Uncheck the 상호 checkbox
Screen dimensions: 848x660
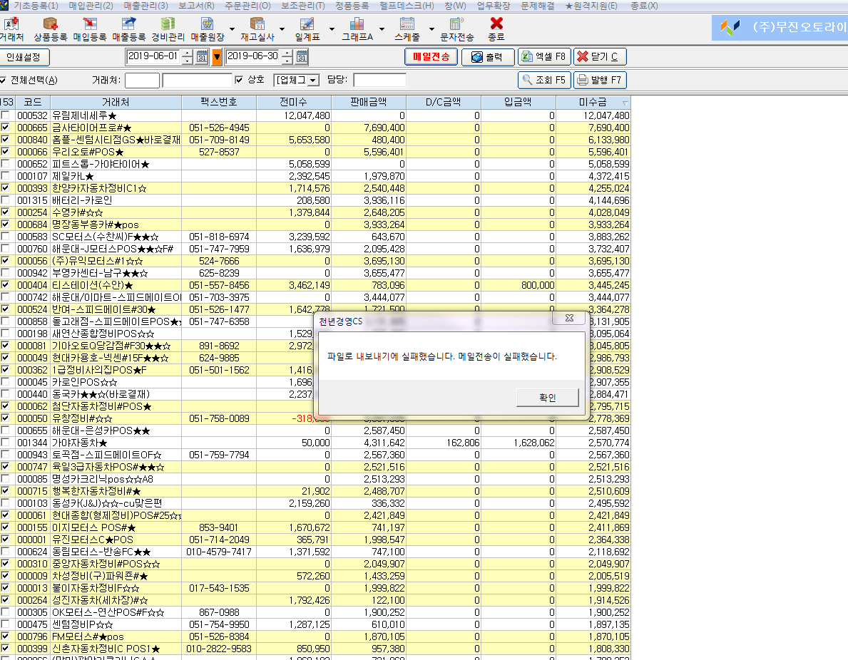pos(239,80)
